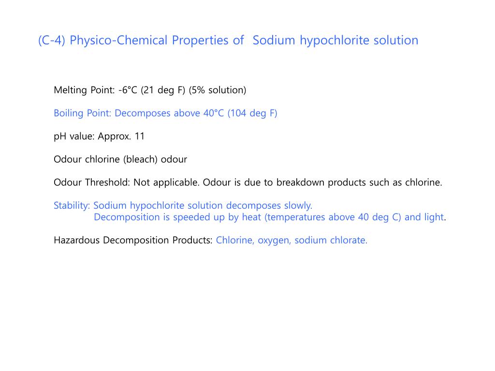Click the phrase breakdown products such as chlorine

[x=359, y=183]
